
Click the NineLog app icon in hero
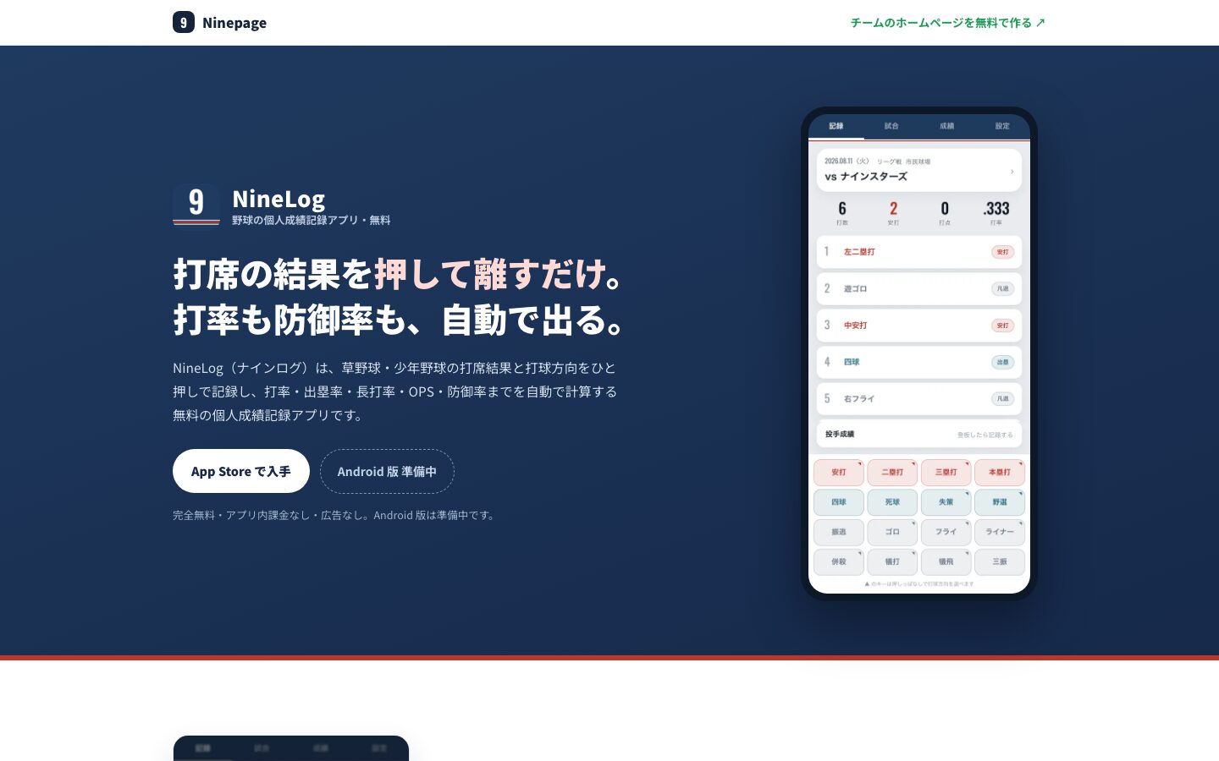(196, 204)
